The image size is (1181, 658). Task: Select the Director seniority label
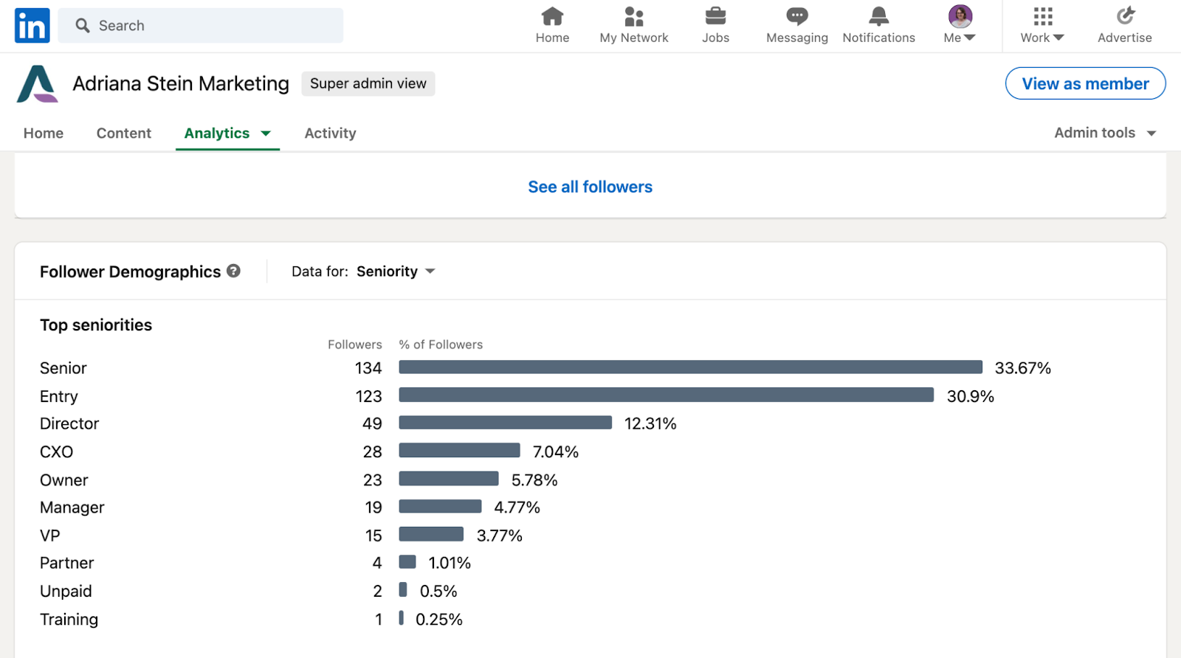(69, 423)
